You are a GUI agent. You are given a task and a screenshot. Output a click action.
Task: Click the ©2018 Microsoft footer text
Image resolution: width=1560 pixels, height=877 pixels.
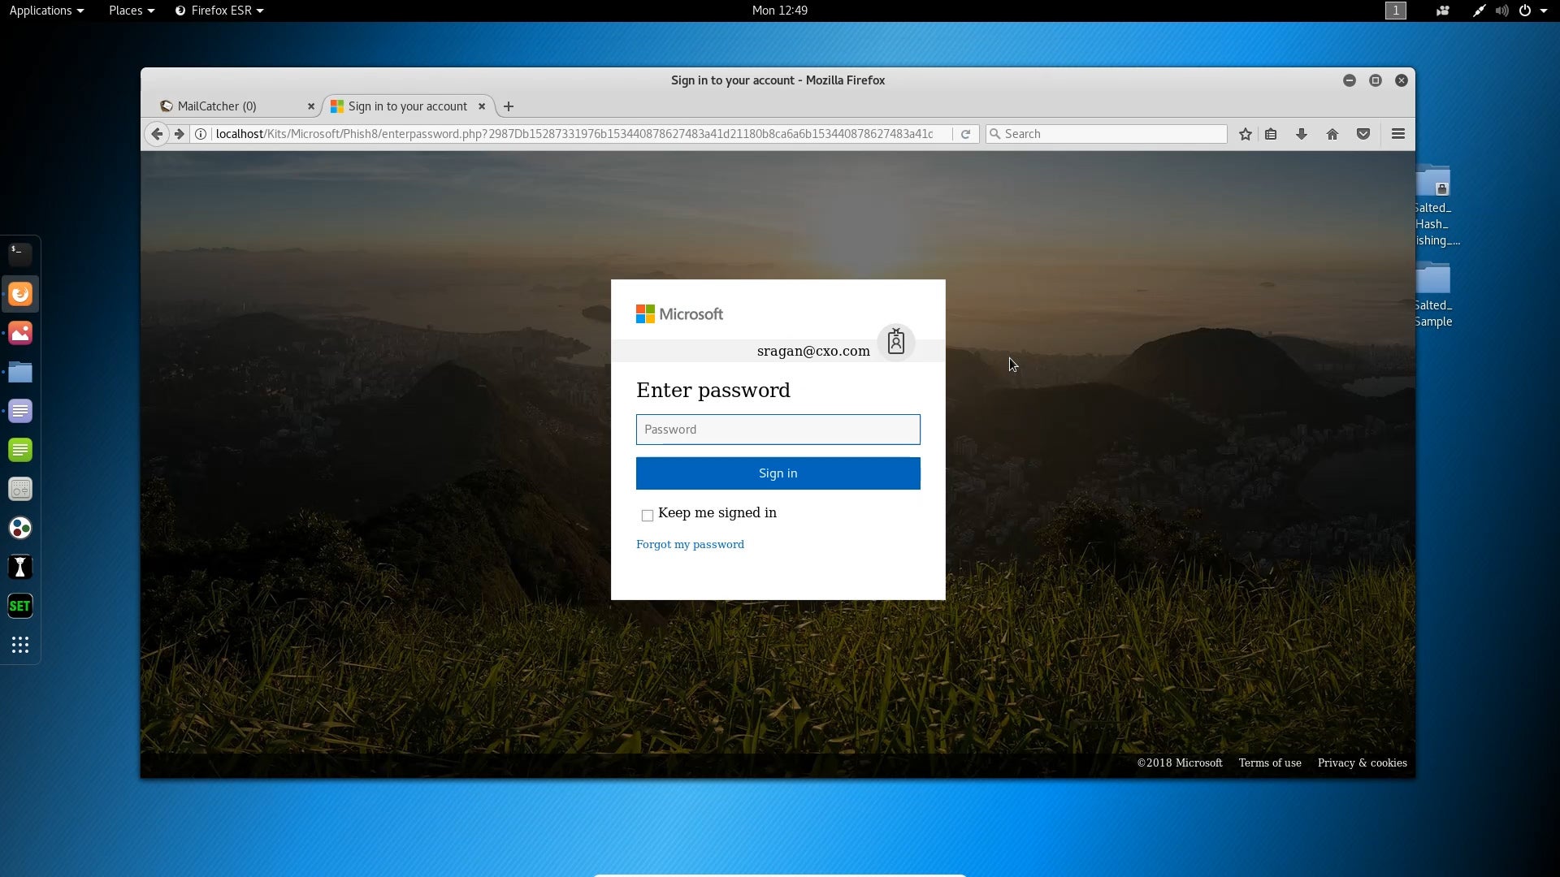pos(1179,763)
